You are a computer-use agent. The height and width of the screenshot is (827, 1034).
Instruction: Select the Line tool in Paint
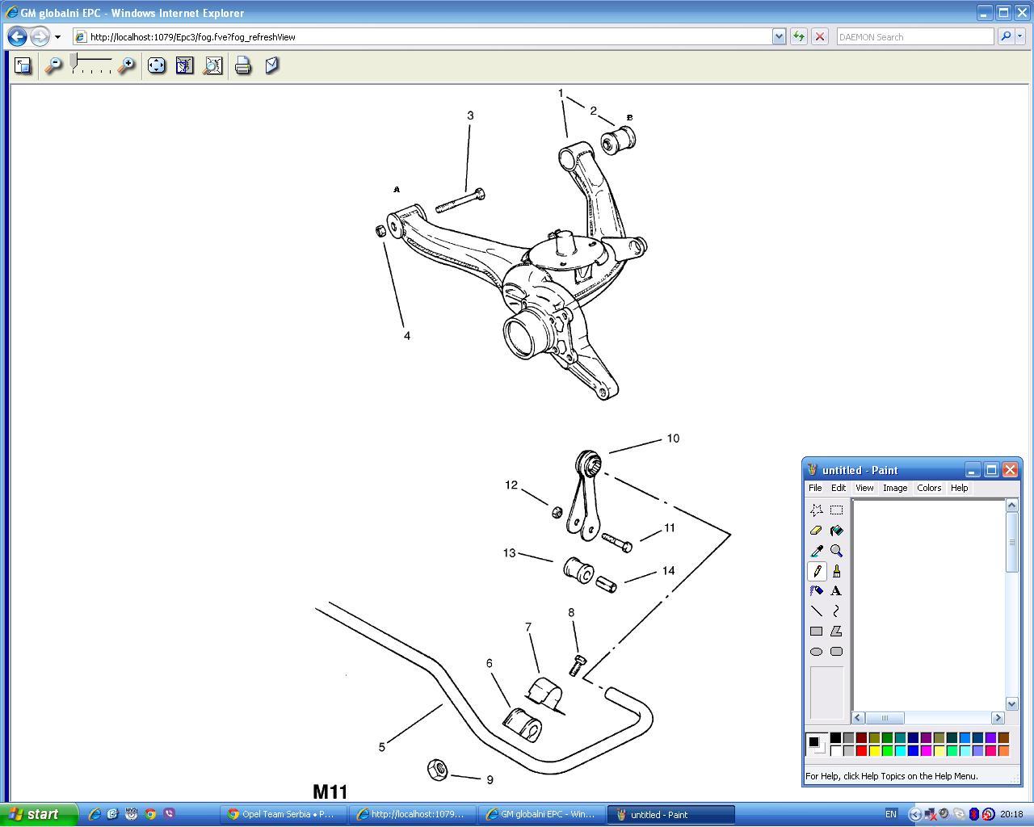pyautogui.click(x=817, y=611)
